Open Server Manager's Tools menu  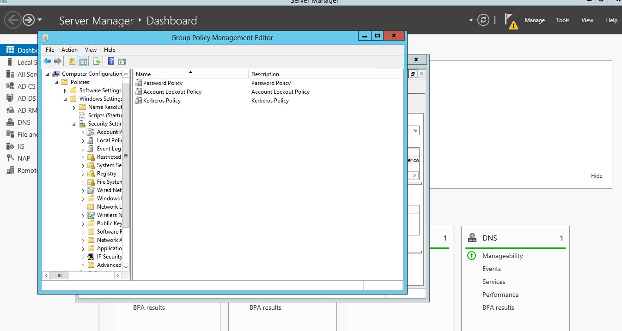[563, 20]
